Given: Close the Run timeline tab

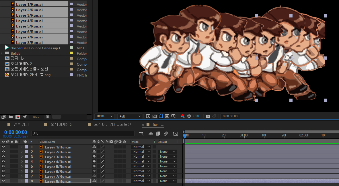Looking at the screenshot, I should pos(143,125).
